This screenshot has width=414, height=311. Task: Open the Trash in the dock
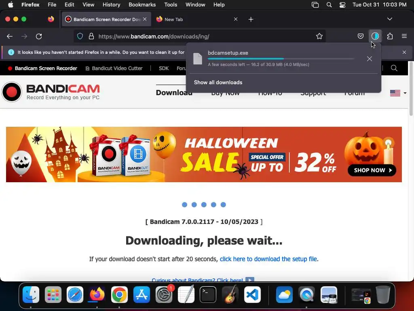(x=383, y=294)
